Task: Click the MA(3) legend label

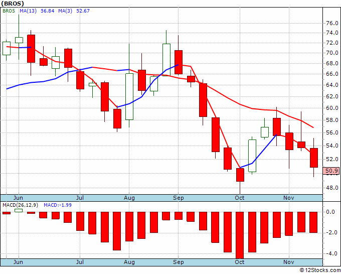Action: coord(65,11)
